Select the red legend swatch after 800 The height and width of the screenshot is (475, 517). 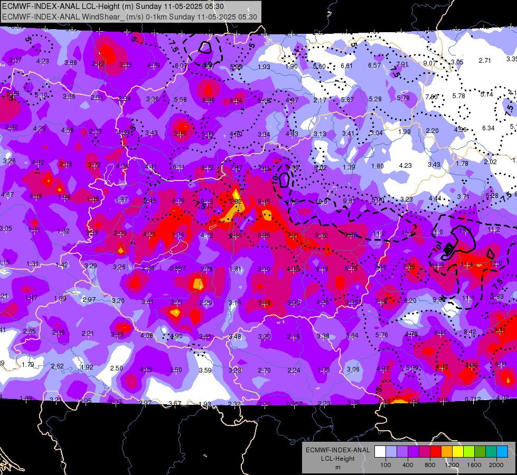coord(436,452)
